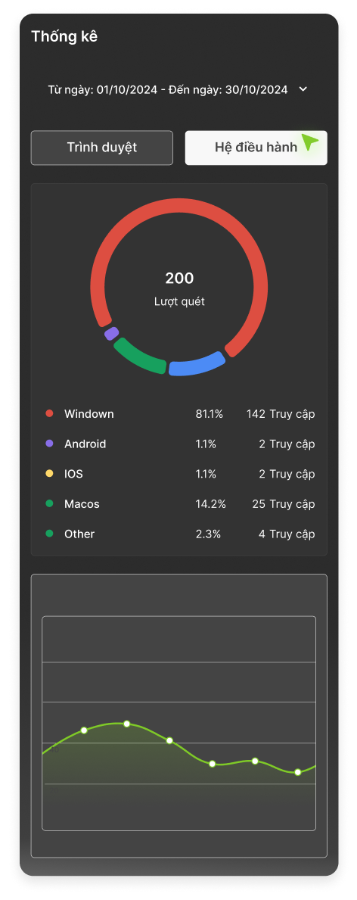Select the small purple donut segment
Screen dimensions: 357x900
tap(111, 334)
